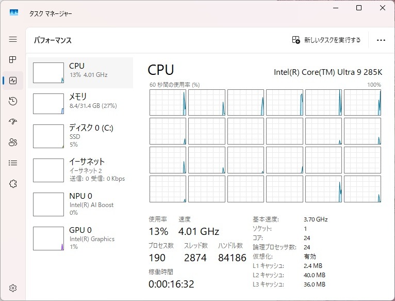Maximize the Task Manager window
This screenshot has width=395, height=301.
359,8
